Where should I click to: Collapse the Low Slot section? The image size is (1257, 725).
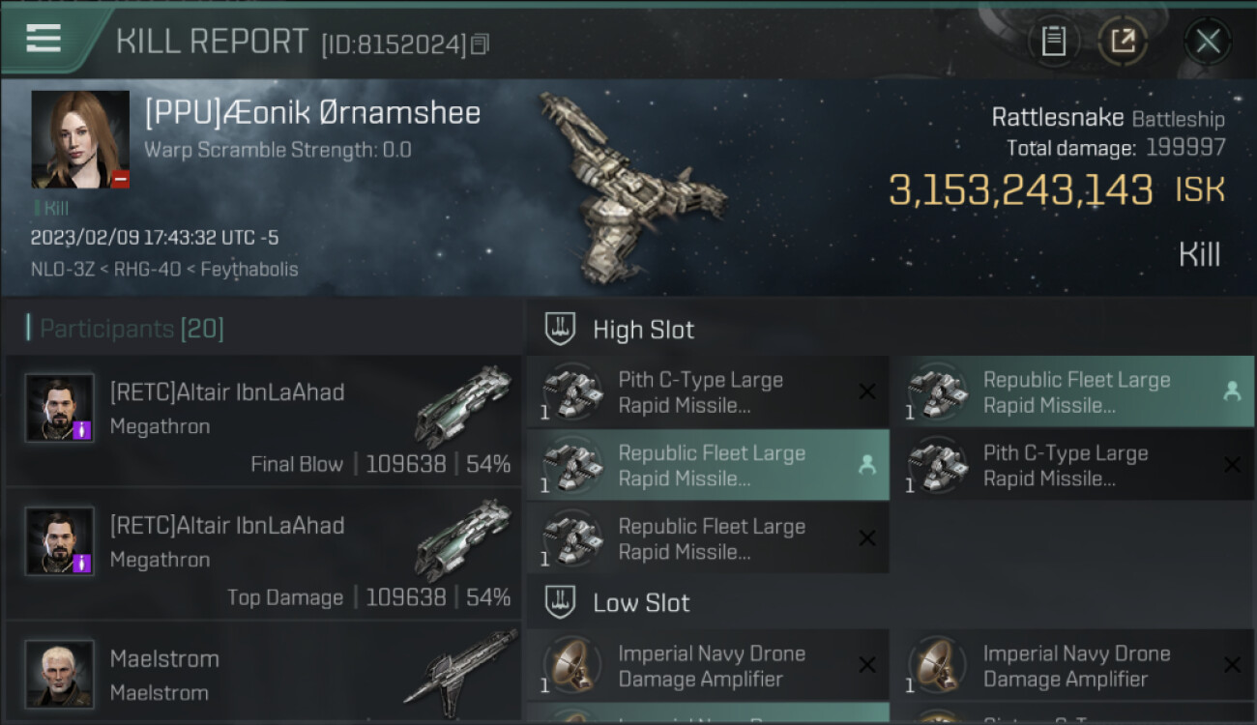click(x=617, y=602)
